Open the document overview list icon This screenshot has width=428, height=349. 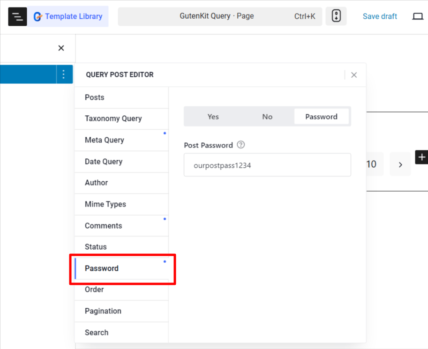(x=17, y=16)
